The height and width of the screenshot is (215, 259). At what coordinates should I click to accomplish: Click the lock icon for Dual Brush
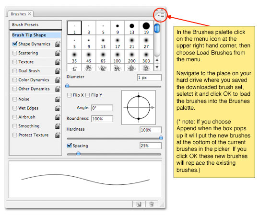[x=58, y=71]
